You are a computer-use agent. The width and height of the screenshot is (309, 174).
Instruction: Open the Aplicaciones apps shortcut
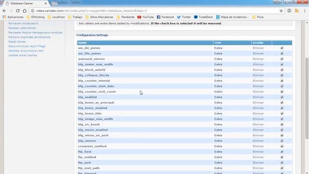click(13, 17)
